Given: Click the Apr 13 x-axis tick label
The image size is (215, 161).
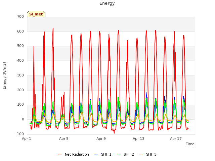Looking at the screenshot, I should click(x=138, y=139).
